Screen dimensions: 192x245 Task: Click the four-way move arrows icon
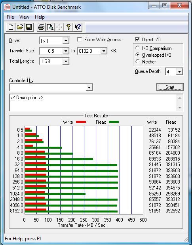tap(59, 27)
